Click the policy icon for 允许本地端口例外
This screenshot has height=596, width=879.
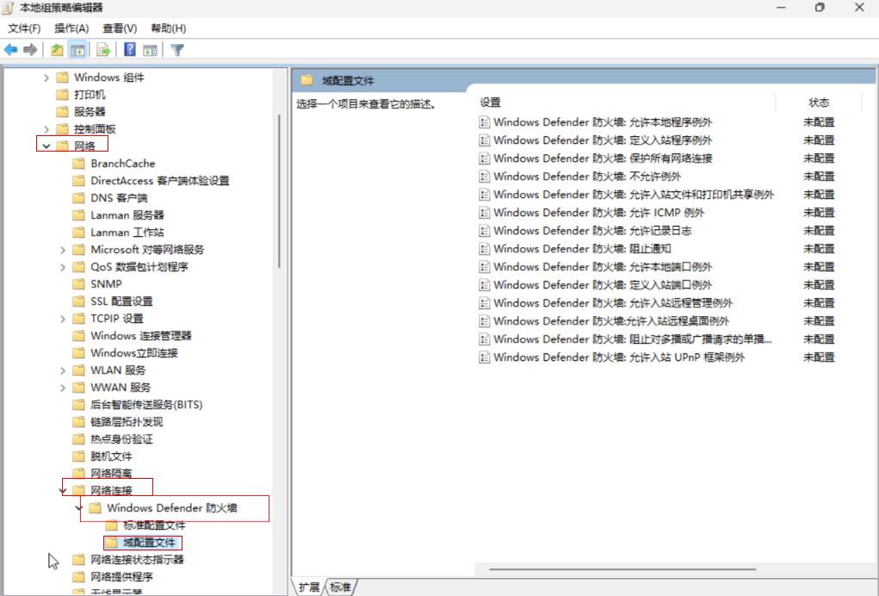[485, 267]
